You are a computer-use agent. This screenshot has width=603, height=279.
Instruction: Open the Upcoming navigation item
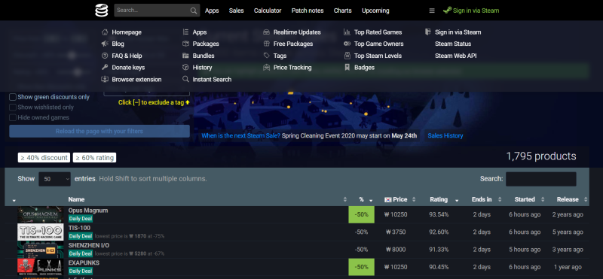point(375,11)
